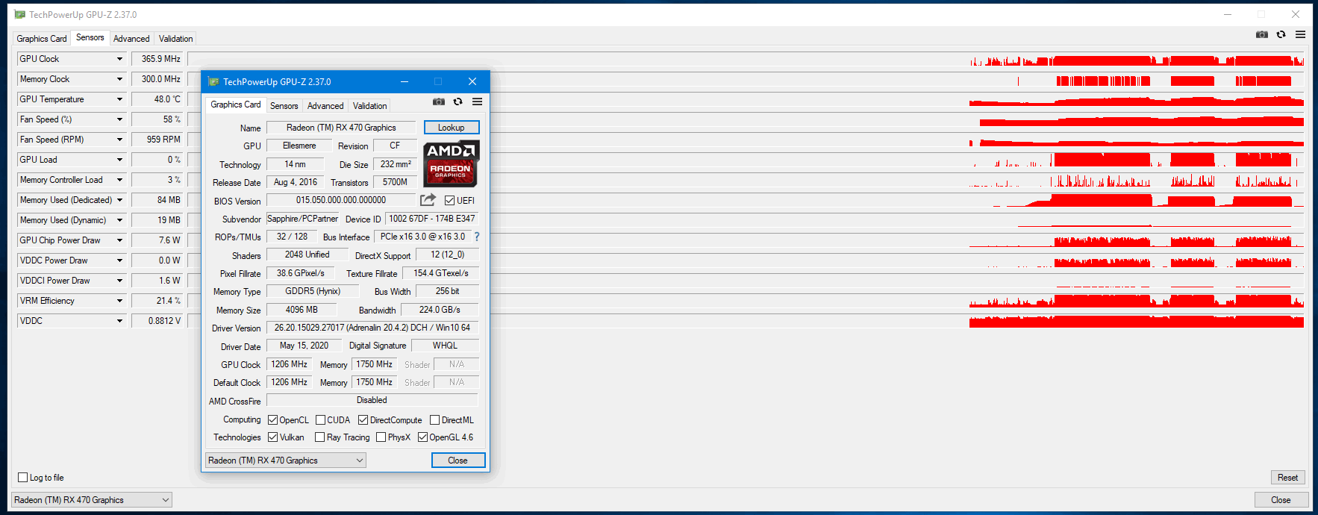The width and height of the screenshot is (1318, 515).
Task: Toggle the Vulkan checkbox
Action: (x=272, y=437)
